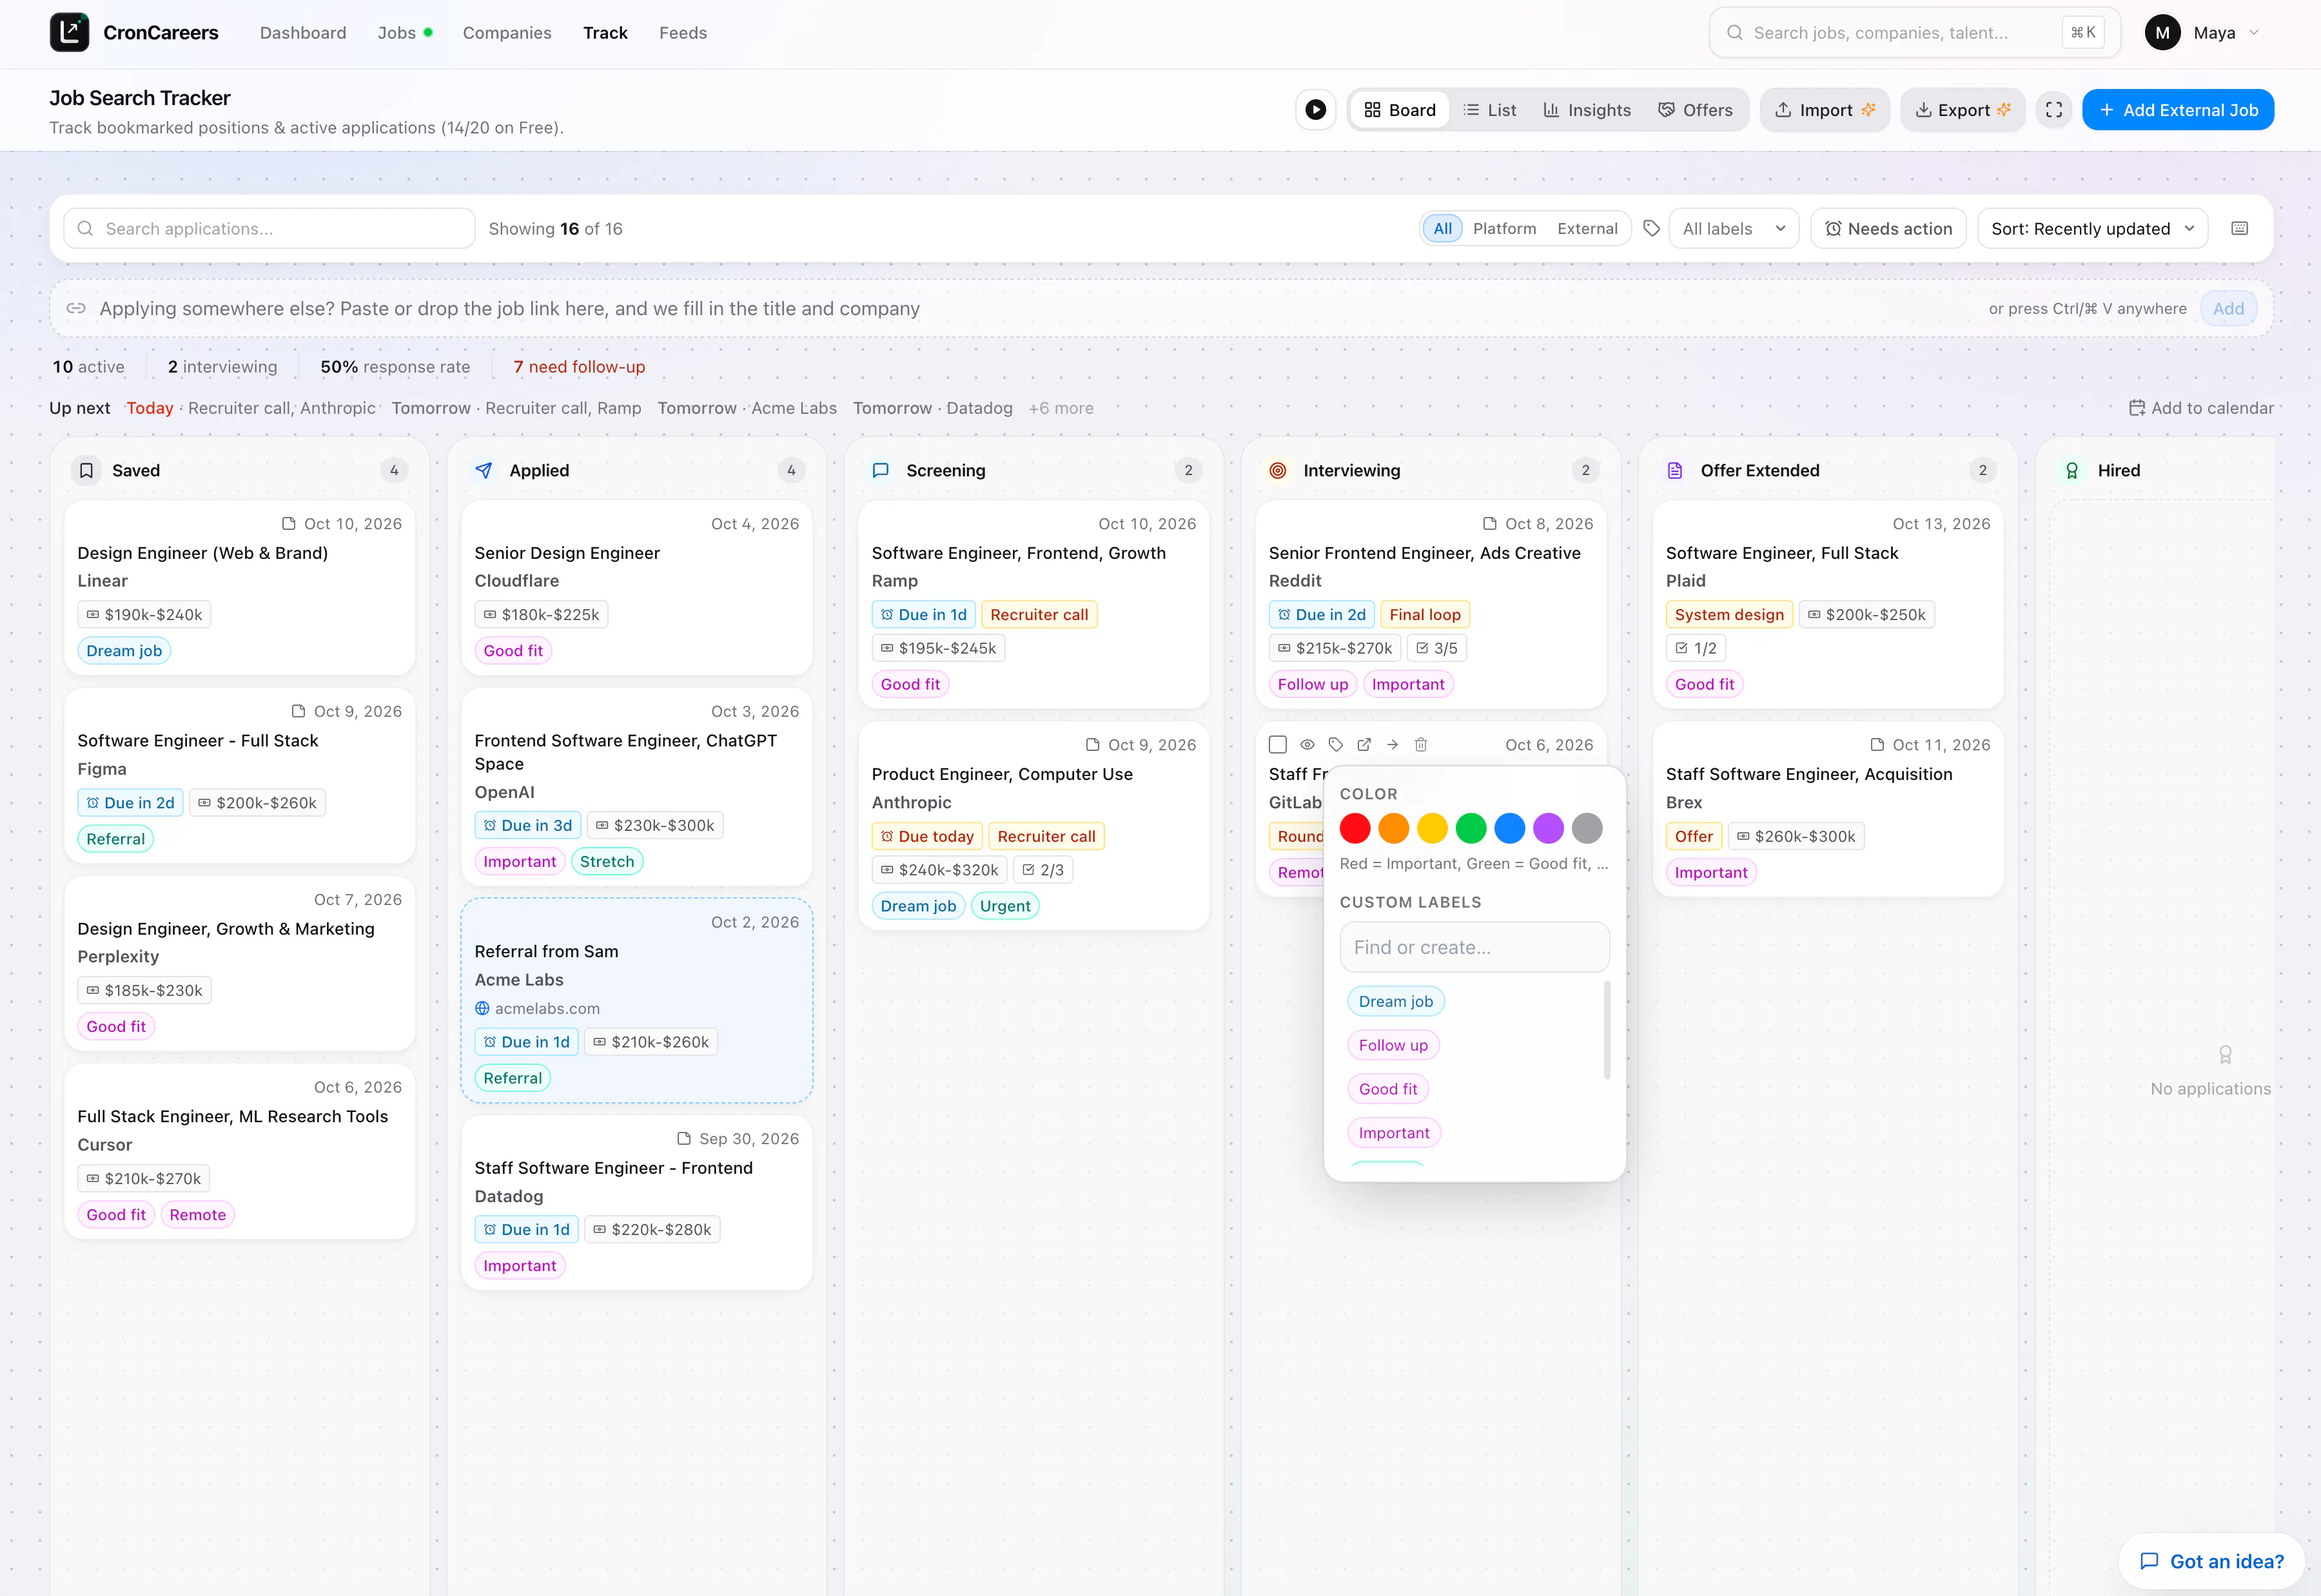Click the tag label icon on GitLab card
This screenshot has width=2321, height=1596.
(1336, 745)
